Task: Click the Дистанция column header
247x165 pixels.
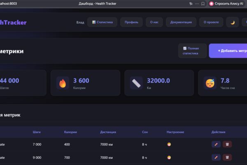Action: click(108, 132)
